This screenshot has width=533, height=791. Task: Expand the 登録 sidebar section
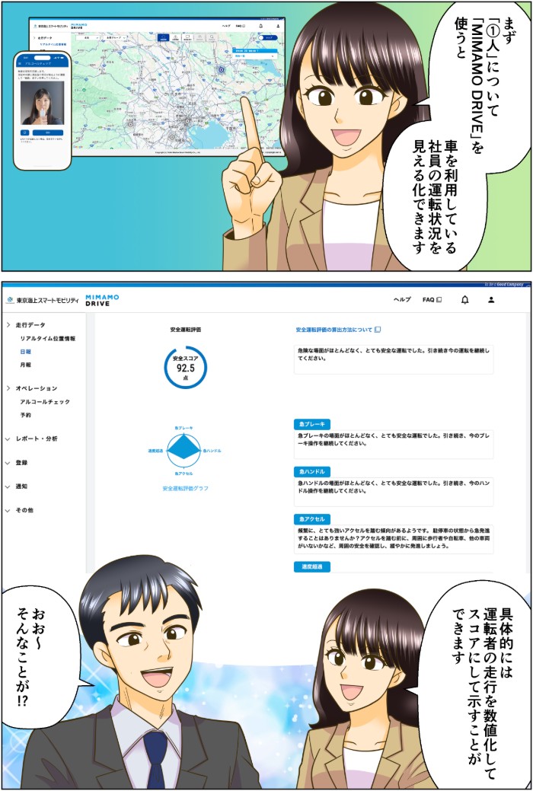[8, 463]
